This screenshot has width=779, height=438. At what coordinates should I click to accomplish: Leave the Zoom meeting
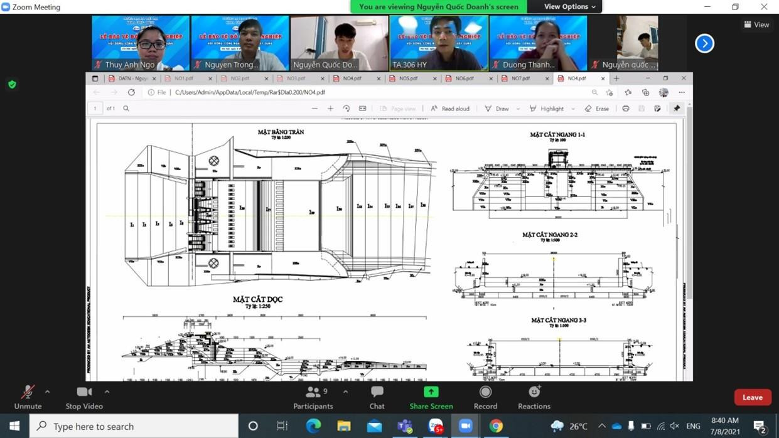(x=752, y=397)
